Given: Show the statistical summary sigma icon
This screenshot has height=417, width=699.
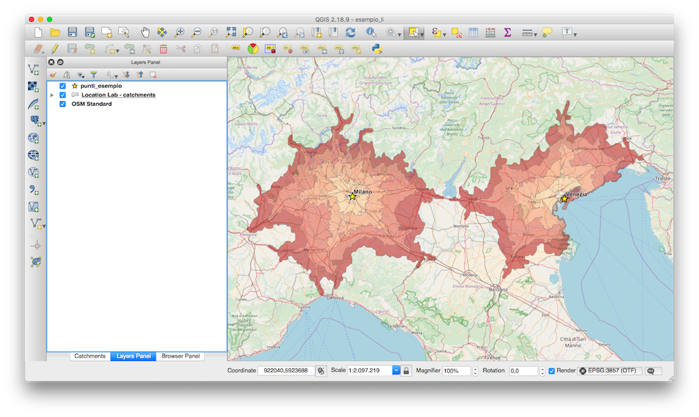Looking at the screenshot, I should (x=507, y=32).
